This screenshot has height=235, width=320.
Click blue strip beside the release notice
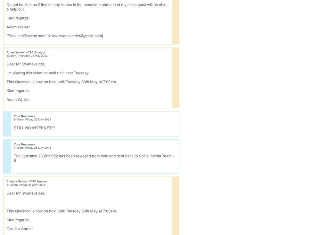point(7,156)
